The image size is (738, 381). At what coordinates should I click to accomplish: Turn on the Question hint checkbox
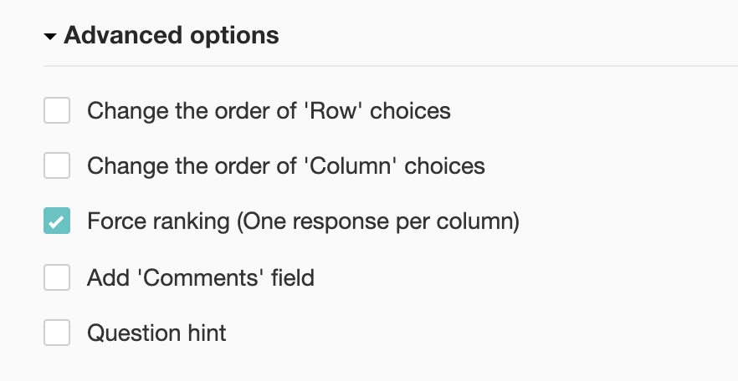pyautogui.click(x=57, y=333)
